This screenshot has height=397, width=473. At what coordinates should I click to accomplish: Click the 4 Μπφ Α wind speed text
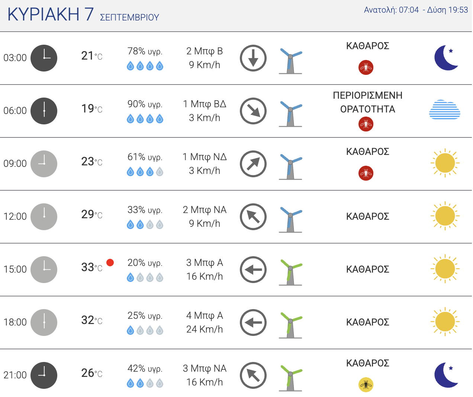(205, 315)
